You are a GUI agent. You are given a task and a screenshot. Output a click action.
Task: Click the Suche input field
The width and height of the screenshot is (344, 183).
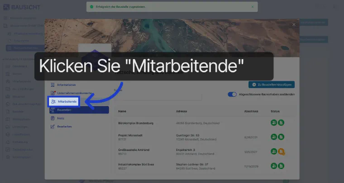(x=158, y=96)
